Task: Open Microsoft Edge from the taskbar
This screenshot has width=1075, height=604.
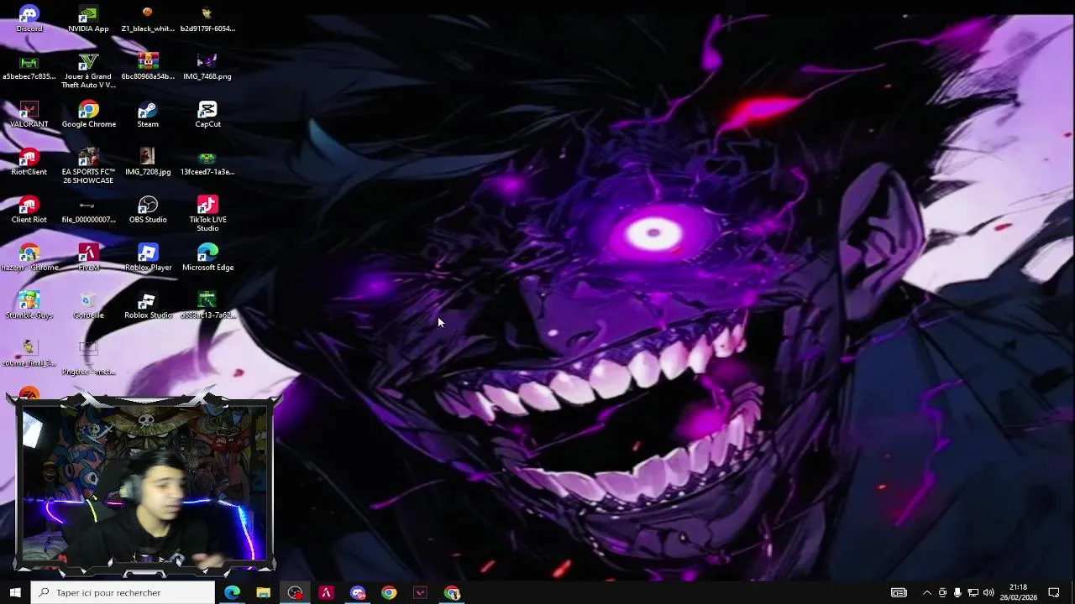Action: click(x=232, y=592)
